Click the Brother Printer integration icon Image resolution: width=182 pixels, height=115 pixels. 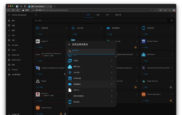(144, 41)
